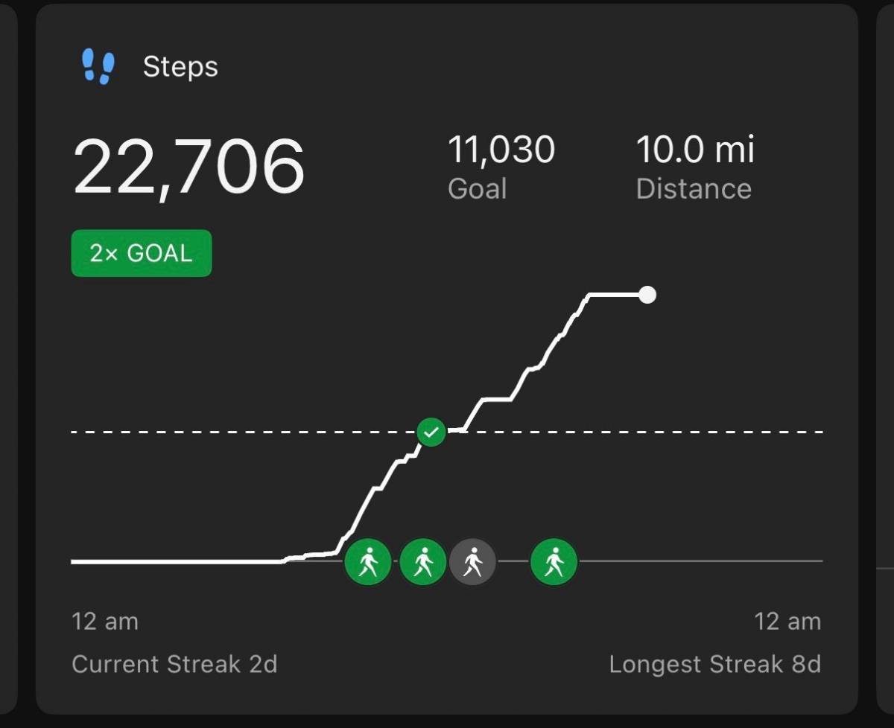Click the Distance label text
This screenshot has height=728, width=894.
pyautogui.click(x=694, y=189)
